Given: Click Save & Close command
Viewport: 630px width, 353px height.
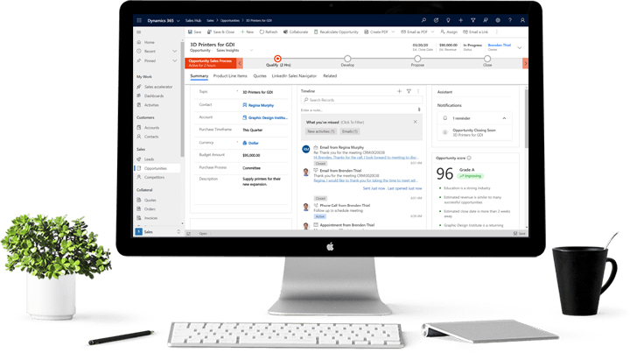Looking at the screenshot, I should pos(220,32).
